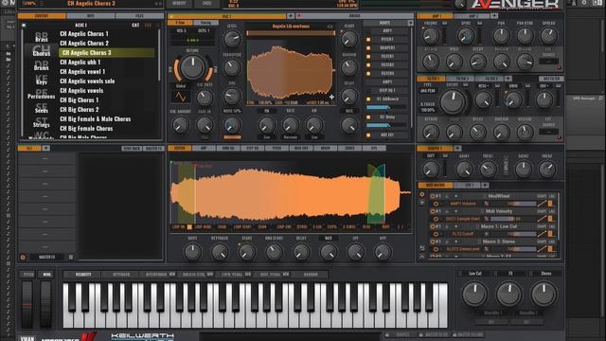Click the SEND RACK button
This screenshot has width=606, height=341.
pyautogui.click(x=132, y=149)
